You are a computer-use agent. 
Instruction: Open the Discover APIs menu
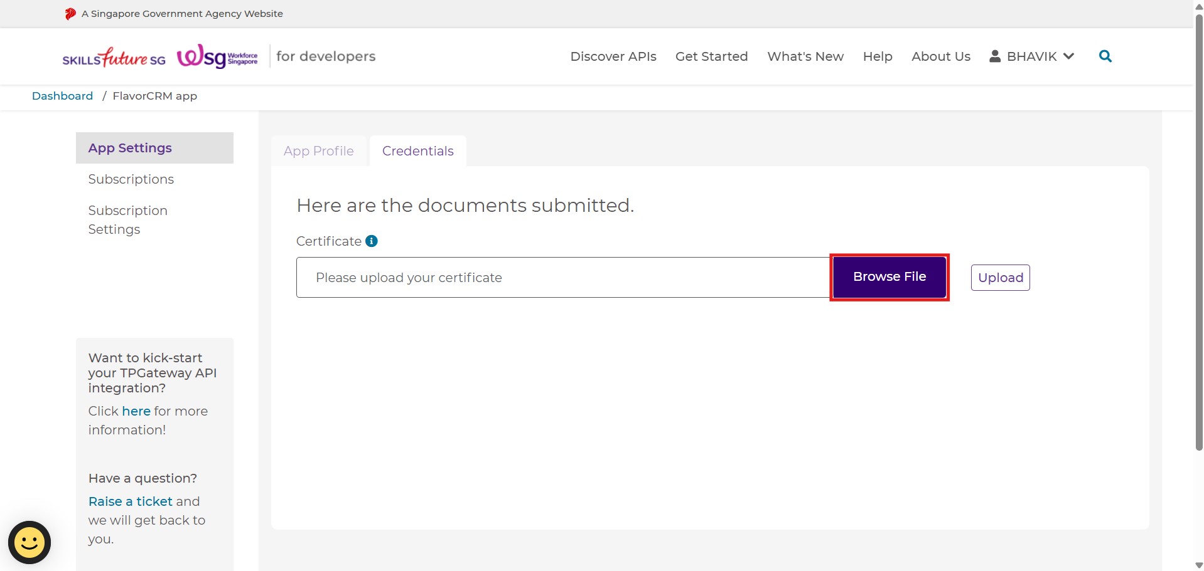[613, 56]
